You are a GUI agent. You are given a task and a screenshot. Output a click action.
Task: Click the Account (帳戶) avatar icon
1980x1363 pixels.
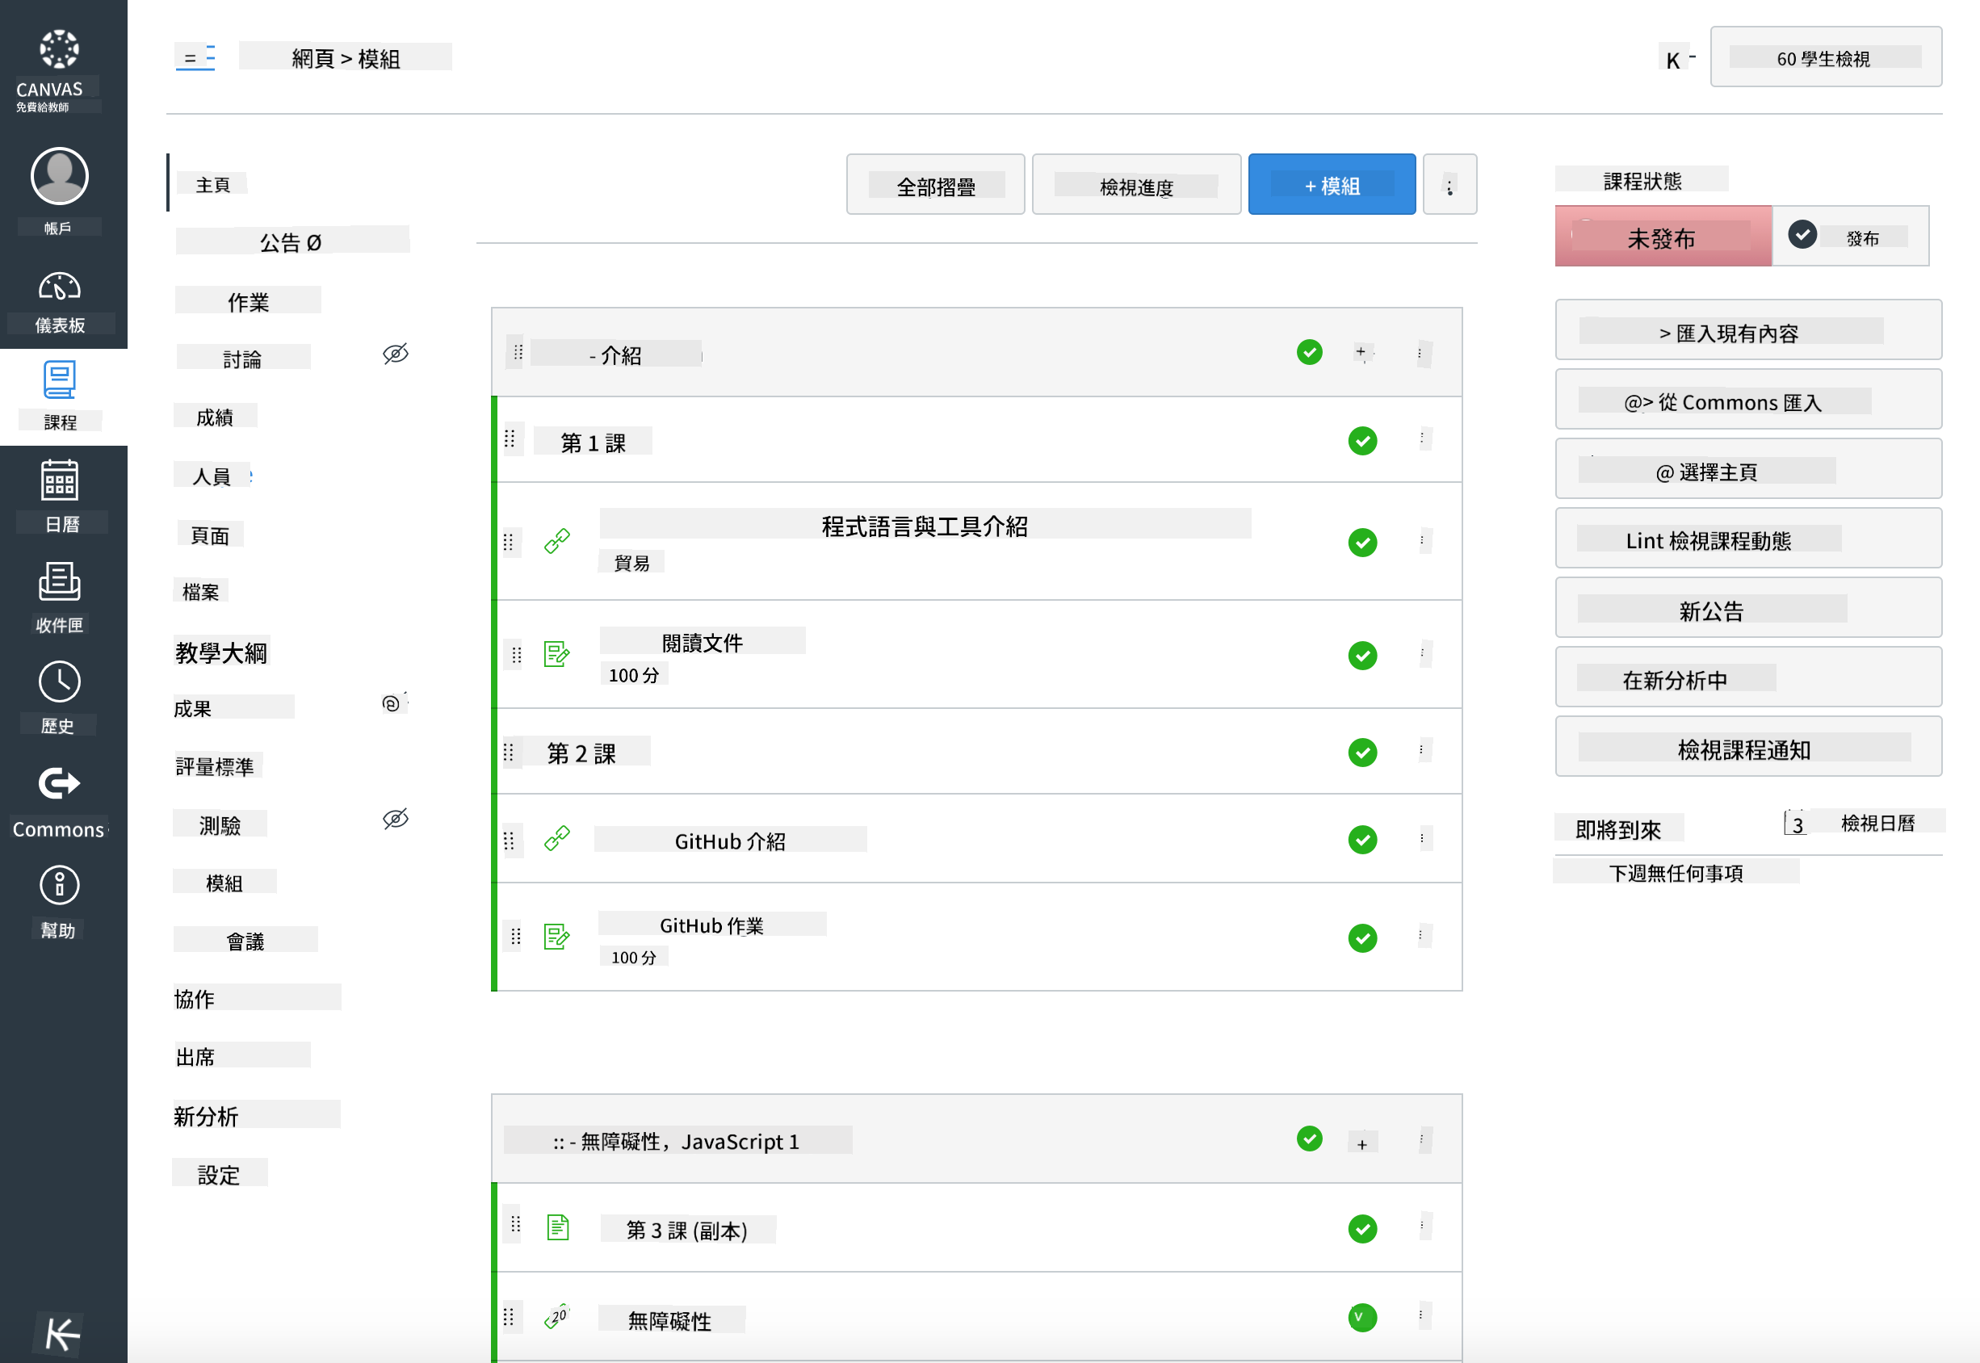(60, 177)
